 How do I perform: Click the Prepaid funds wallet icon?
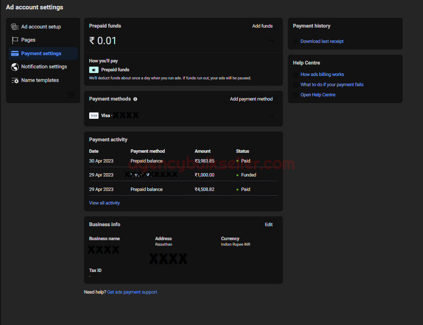(x=94, y=70)
